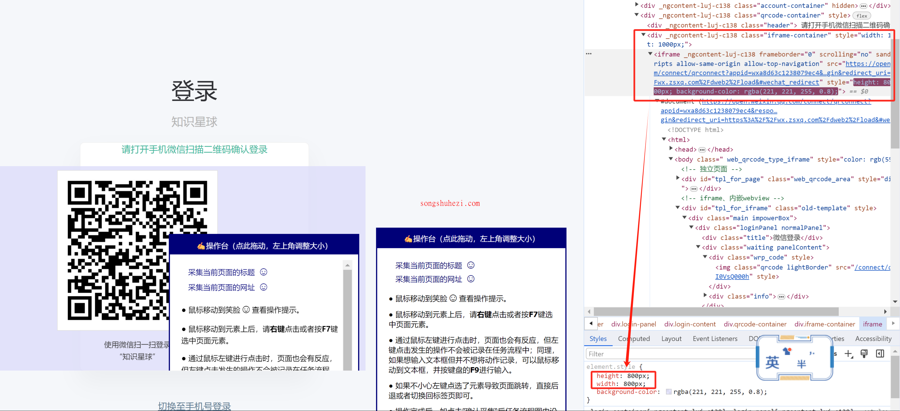This screenshot has width=900, height=411.
Task: Click 采集当前页面的标题 in the right 操作台
Action: pos(428,266)
